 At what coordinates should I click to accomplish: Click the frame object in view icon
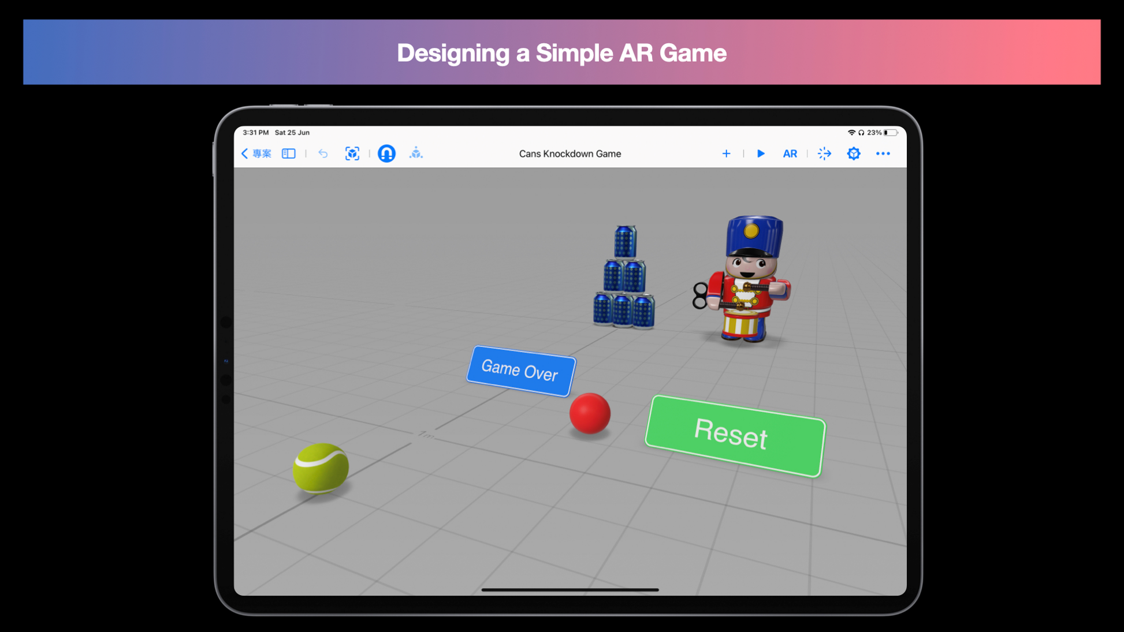352,154
